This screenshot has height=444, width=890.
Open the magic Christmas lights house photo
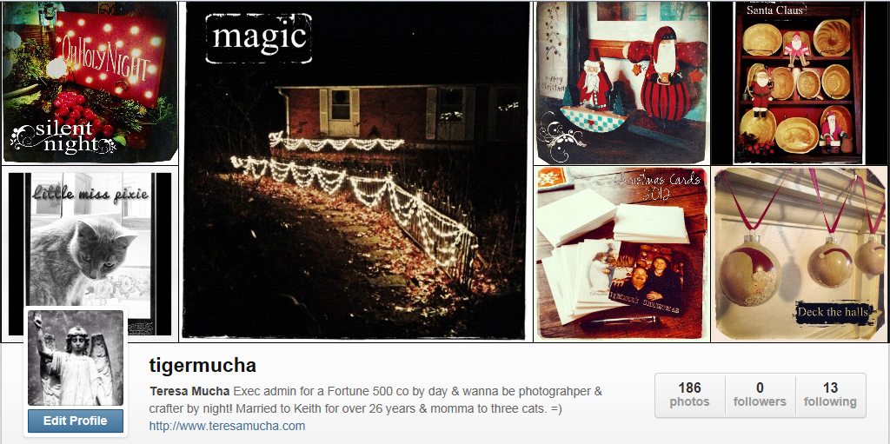pos(355,171)
